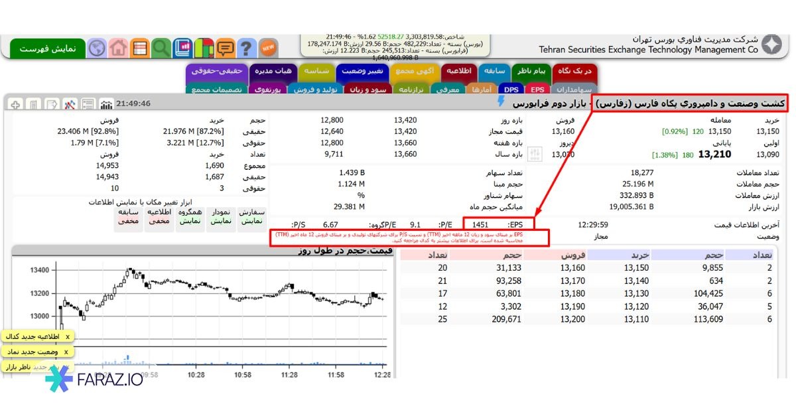
Task: Switch to the EPS tab
Action: [537, 89]
